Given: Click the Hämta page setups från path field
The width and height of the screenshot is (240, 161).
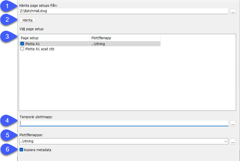Looking at the screenshot, I should [x=124, y=11].
